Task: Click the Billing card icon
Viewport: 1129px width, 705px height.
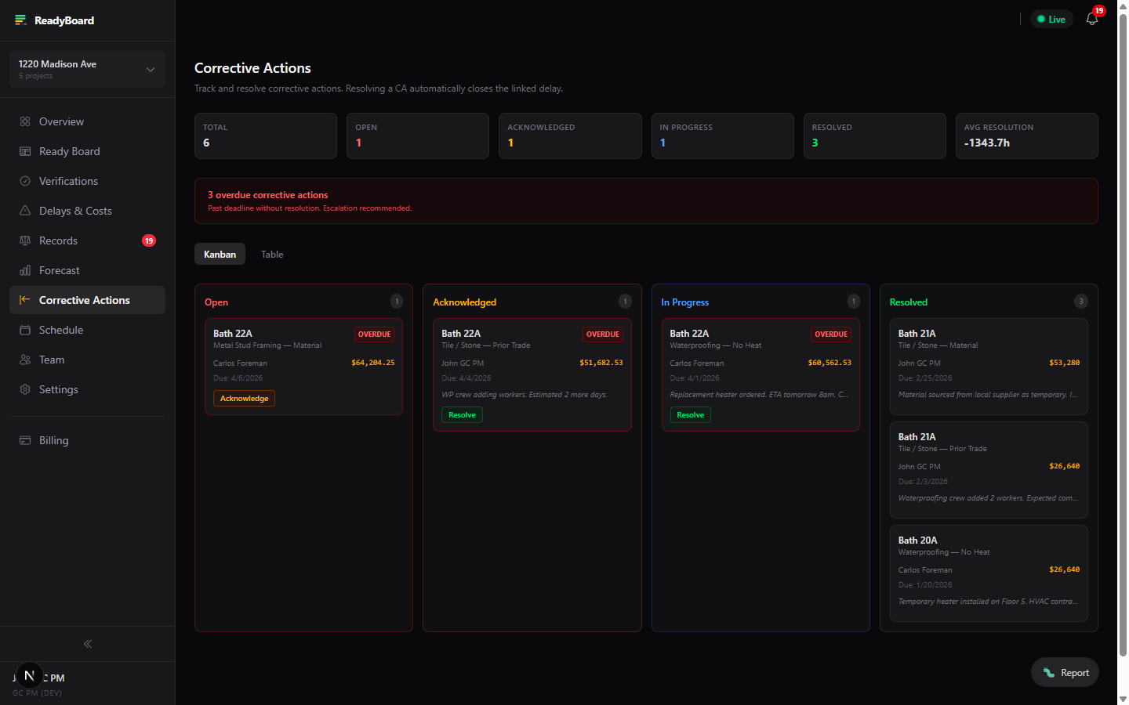Action: coord(25,440)
